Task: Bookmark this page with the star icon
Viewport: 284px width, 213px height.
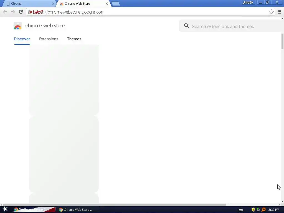Action: point(271,12)
